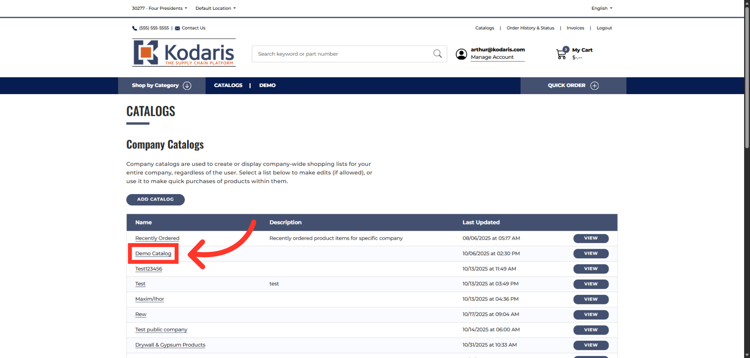
Task: Open the 30277 - Four Presidents dropdown
Action: point(159,8)
